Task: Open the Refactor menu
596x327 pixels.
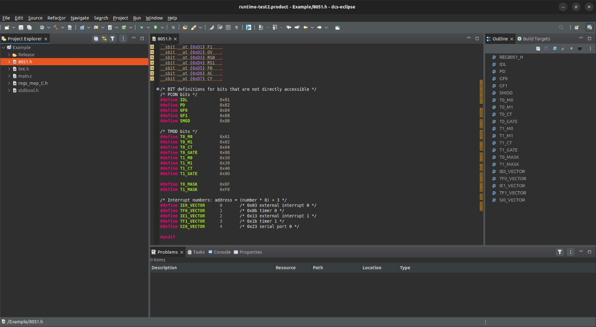Action: click(56, 18)
